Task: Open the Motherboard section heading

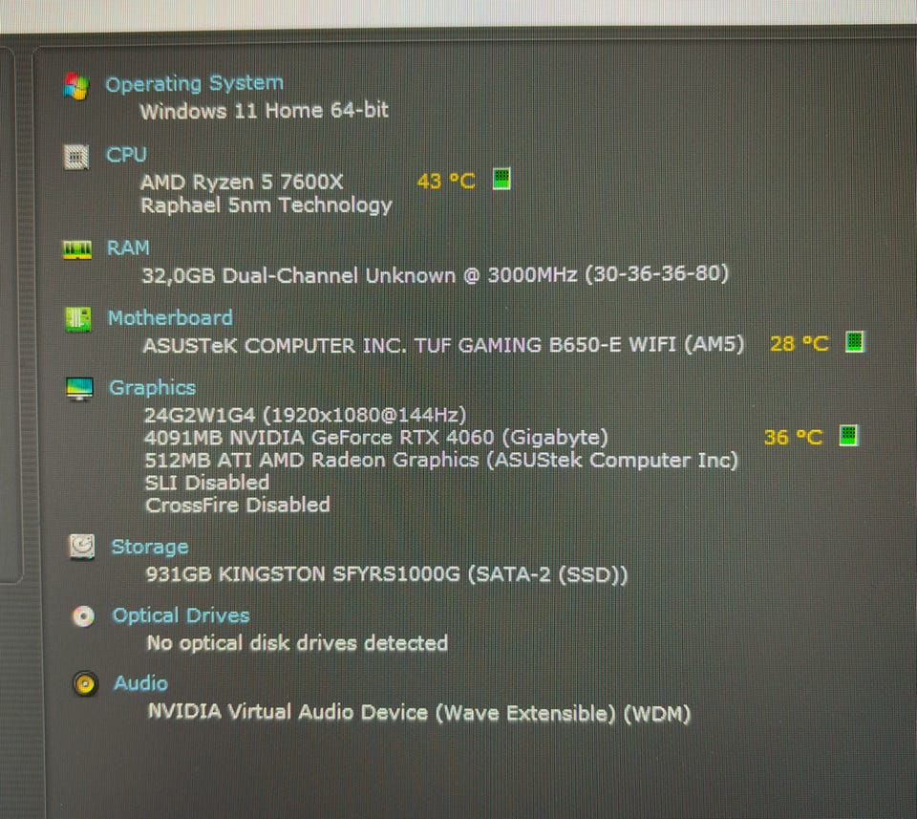Action: 170,317
